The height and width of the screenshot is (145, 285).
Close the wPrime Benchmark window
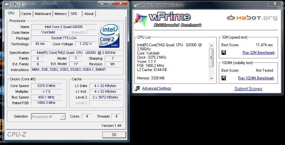tap(275, 4)
